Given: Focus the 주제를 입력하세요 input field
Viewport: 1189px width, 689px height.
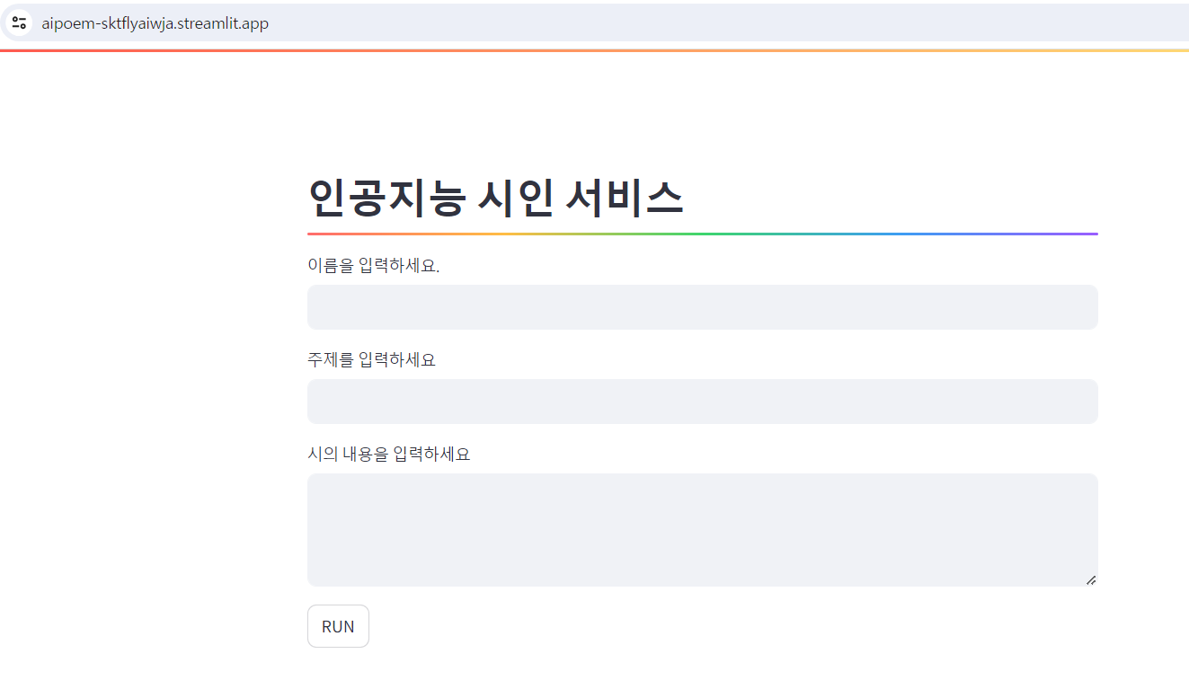Looking at the screenshot, I should (702, 402).
